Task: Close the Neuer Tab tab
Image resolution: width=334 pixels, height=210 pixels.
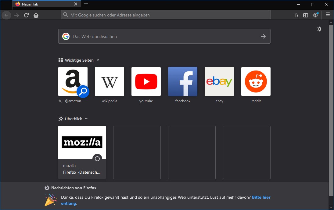Action: 76,4
